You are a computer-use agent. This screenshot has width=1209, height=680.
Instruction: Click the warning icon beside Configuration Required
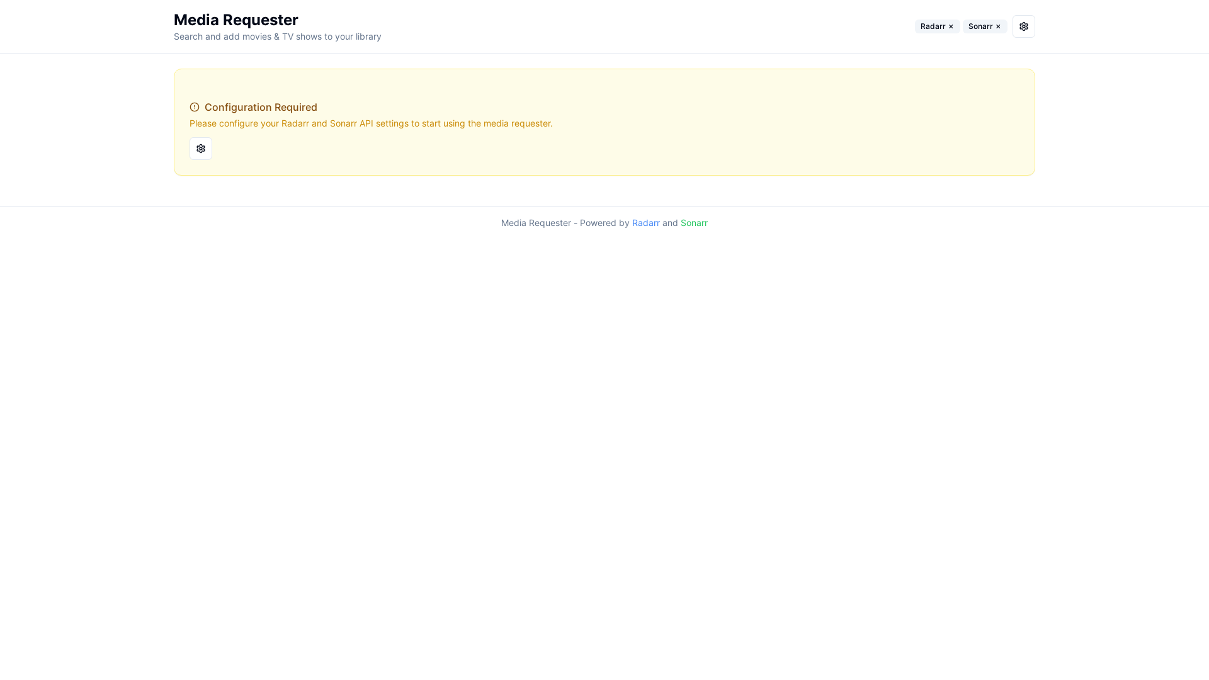[x=195, y=107]
